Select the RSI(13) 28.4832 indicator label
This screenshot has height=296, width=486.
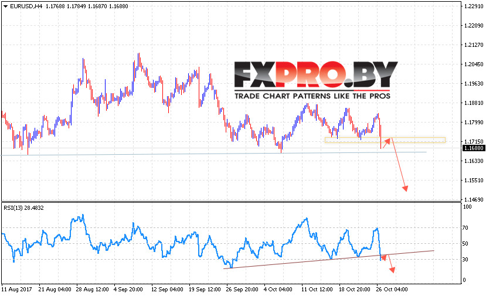click(23, 208)
